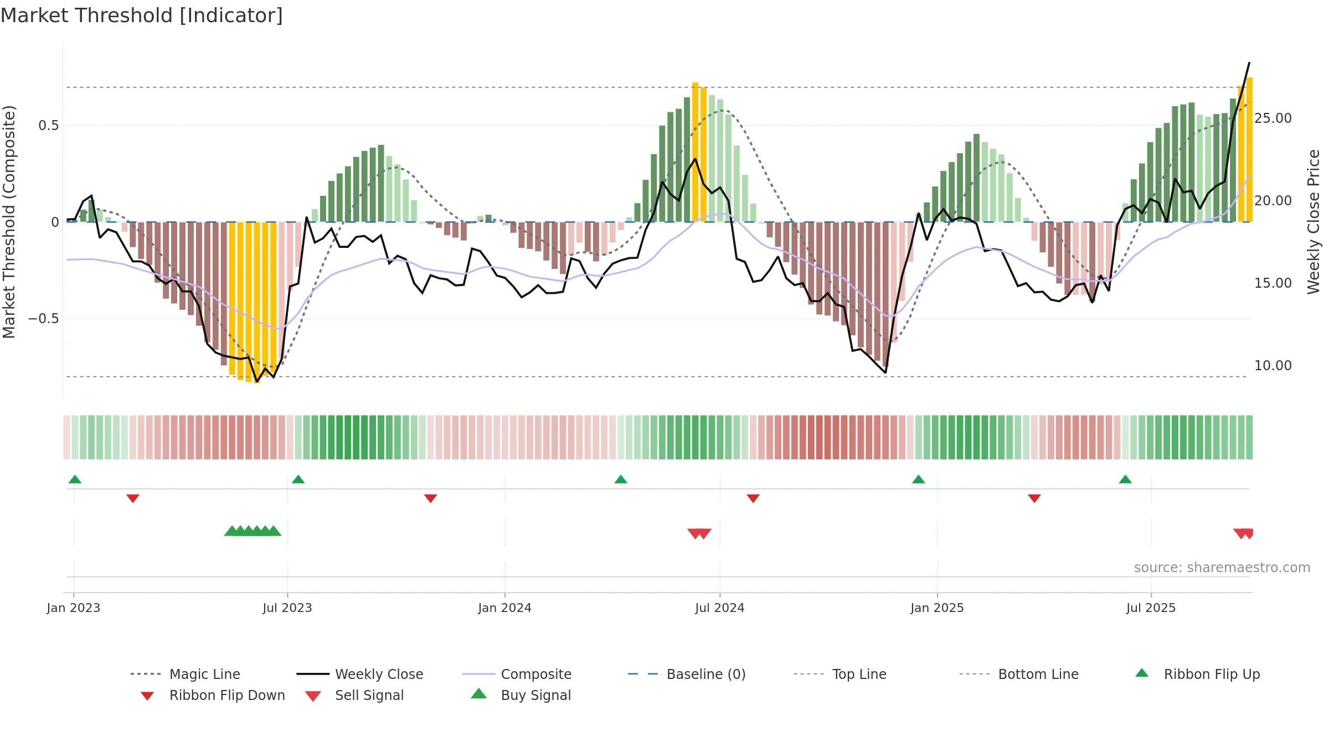Click the Ribbon Flip Down marker in spring 2025
This screenshot has height=747, width=1329.
(x=1034, y=499)
